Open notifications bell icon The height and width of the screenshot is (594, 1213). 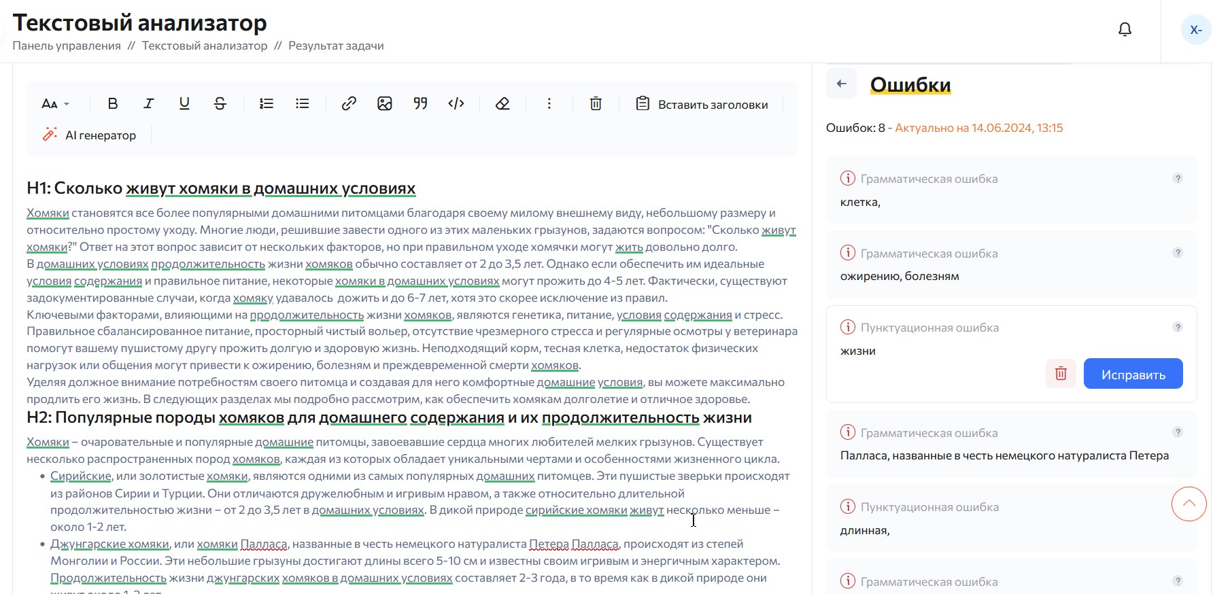point(1125,29)
